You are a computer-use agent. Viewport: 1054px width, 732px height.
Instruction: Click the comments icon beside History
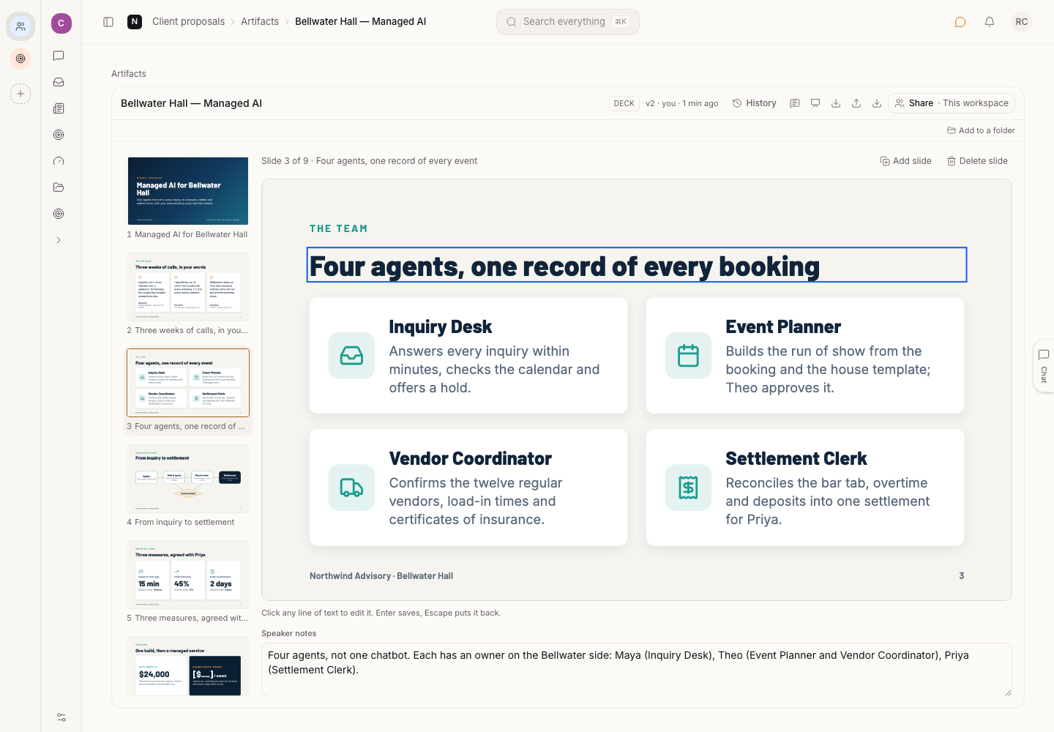click(x=795, y=103)
